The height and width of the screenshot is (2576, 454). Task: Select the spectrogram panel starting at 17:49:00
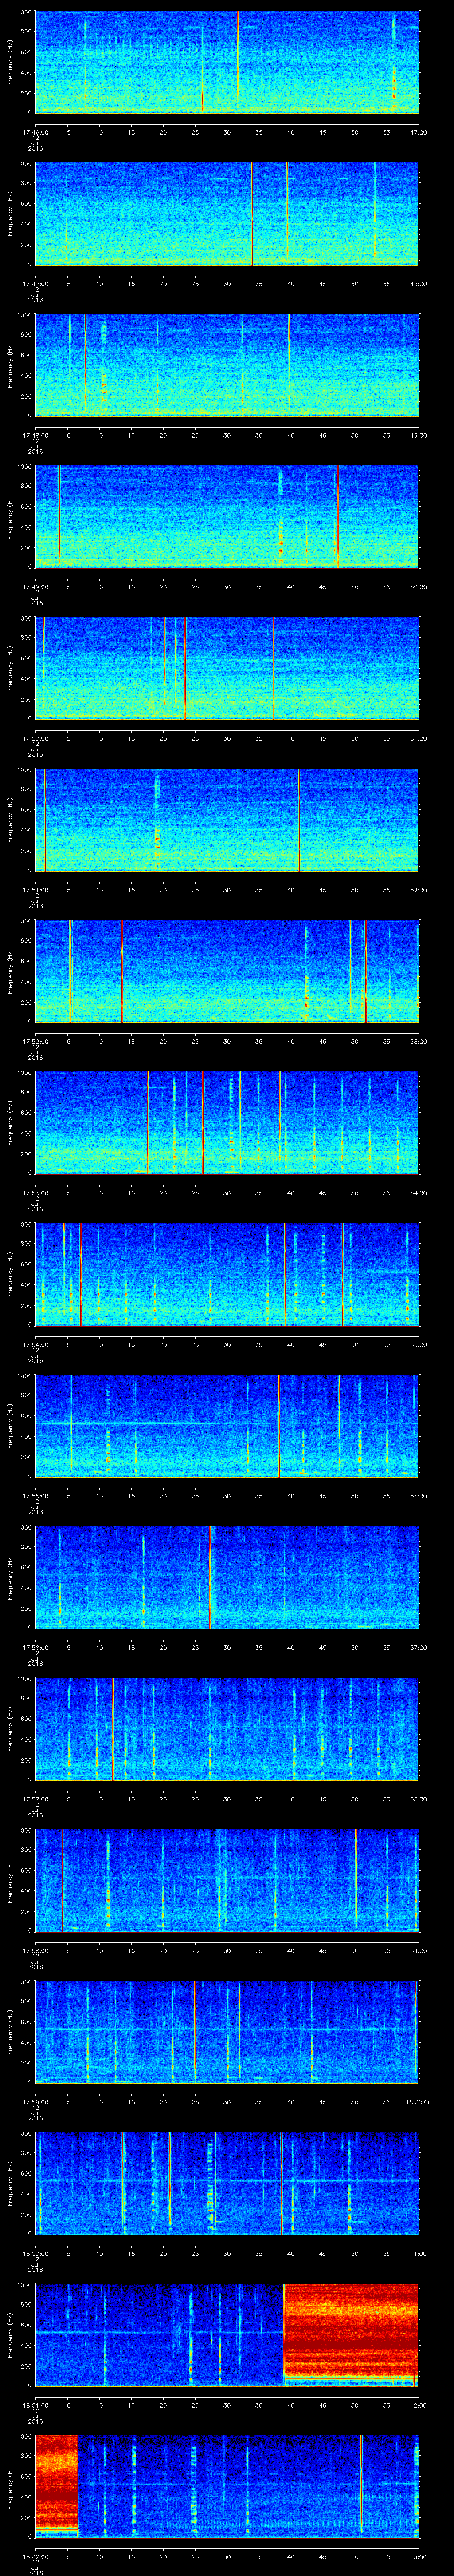(227, 517)
